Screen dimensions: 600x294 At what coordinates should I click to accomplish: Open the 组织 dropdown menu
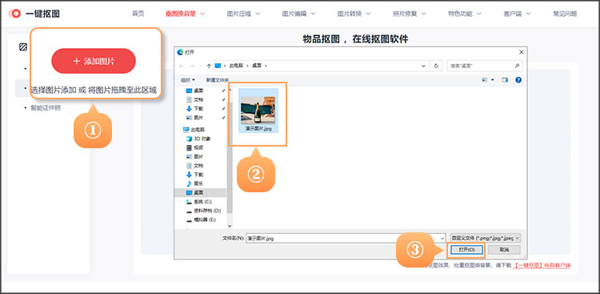click(x=188, y=80)
